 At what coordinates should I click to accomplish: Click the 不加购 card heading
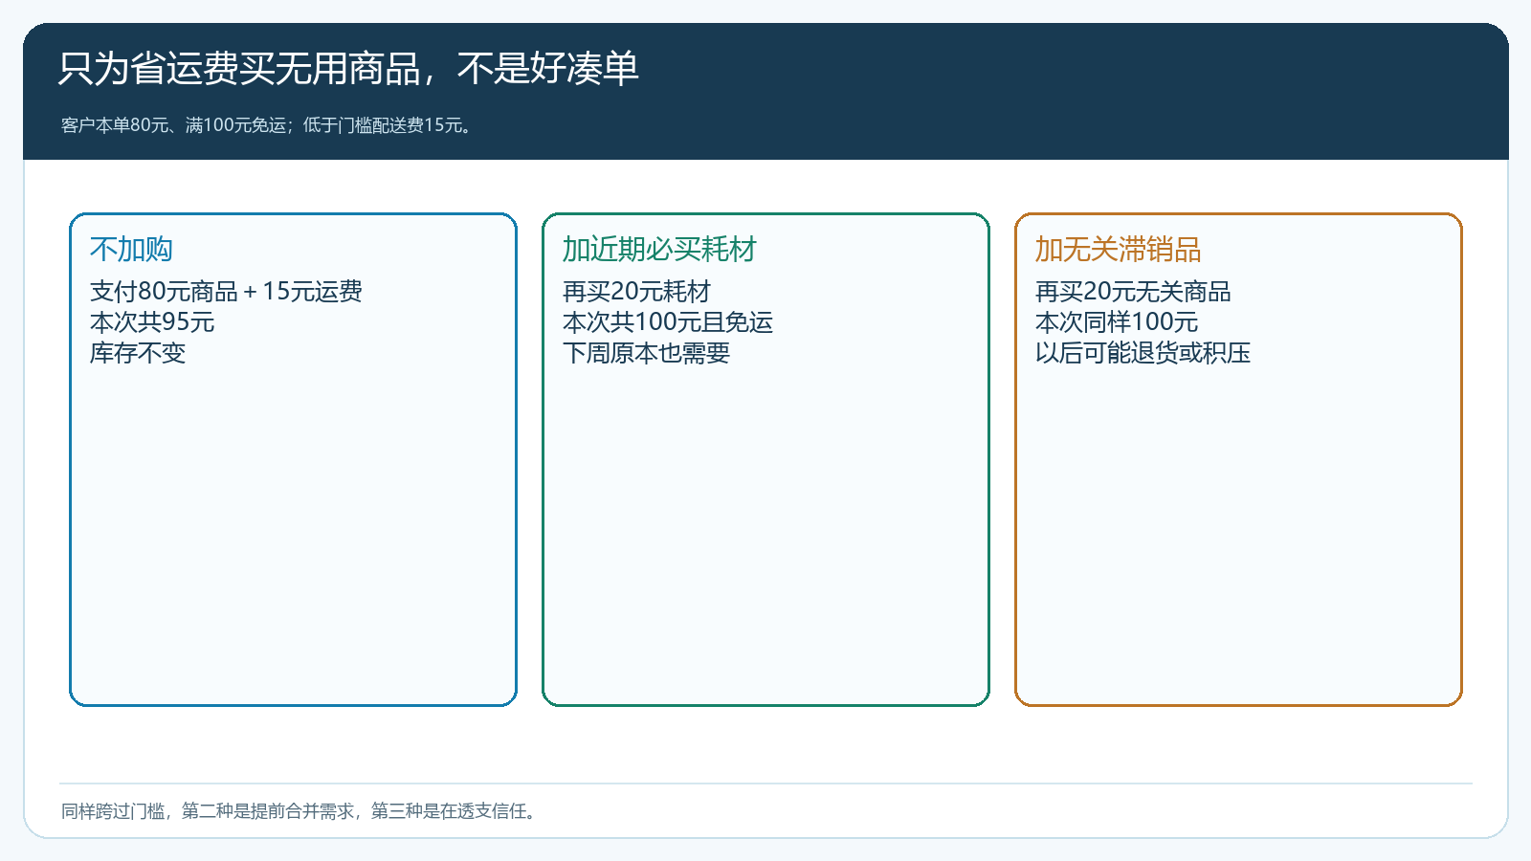coord(131,250)
